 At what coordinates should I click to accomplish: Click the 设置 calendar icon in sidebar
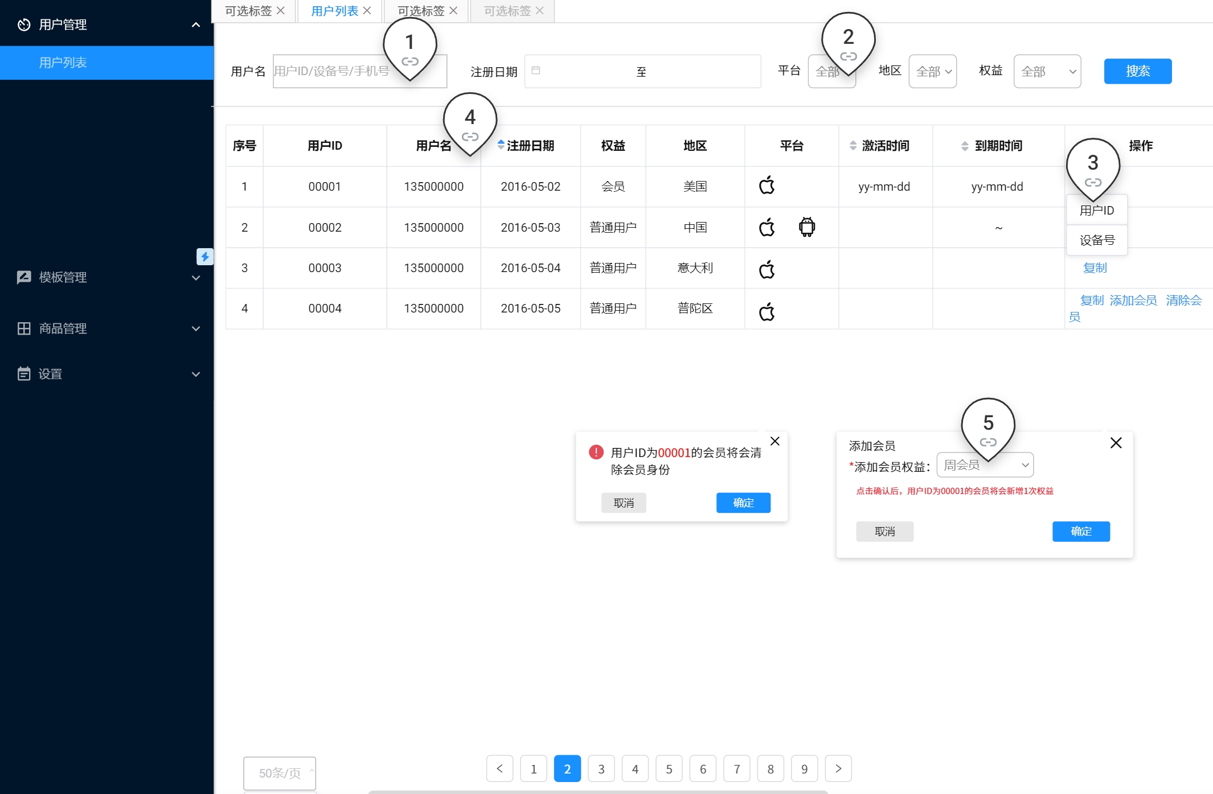point(24,374)
